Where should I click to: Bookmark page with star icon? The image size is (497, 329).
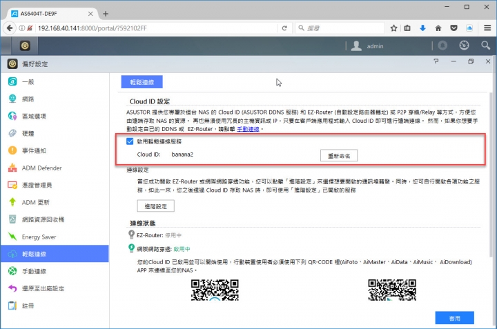393,28
